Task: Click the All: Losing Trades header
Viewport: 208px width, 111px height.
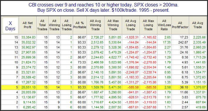Action: coord(66,25)
